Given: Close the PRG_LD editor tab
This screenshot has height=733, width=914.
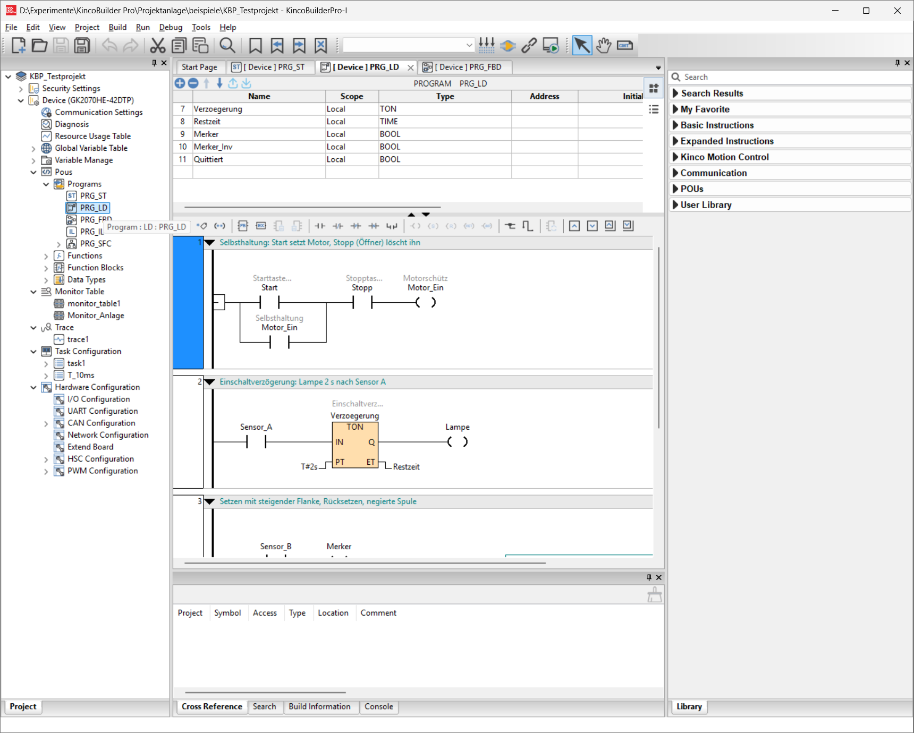Looking at the screenshot, I should [x=411, y=67].
